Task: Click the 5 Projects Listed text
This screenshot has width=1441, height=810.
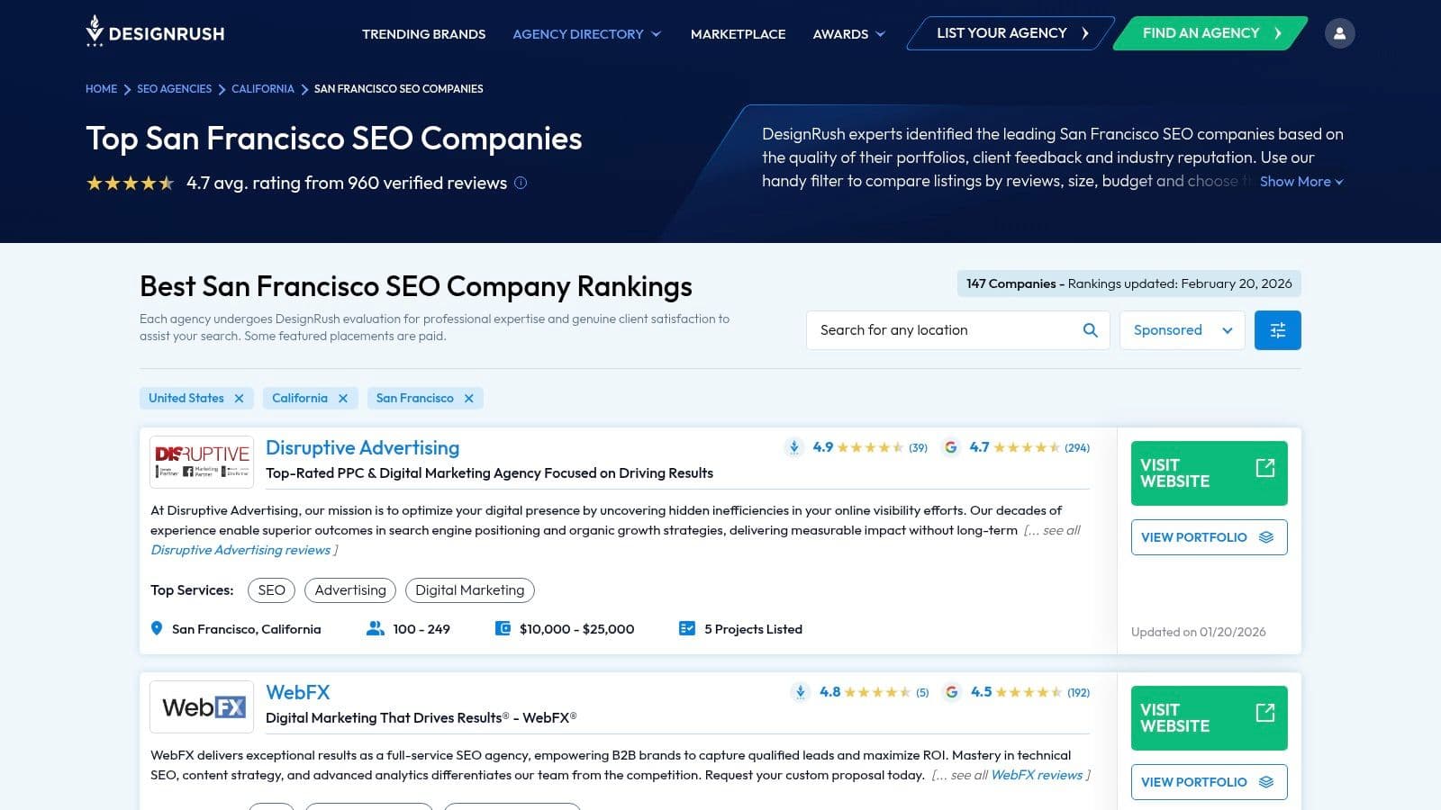Action: pos(753,629)
